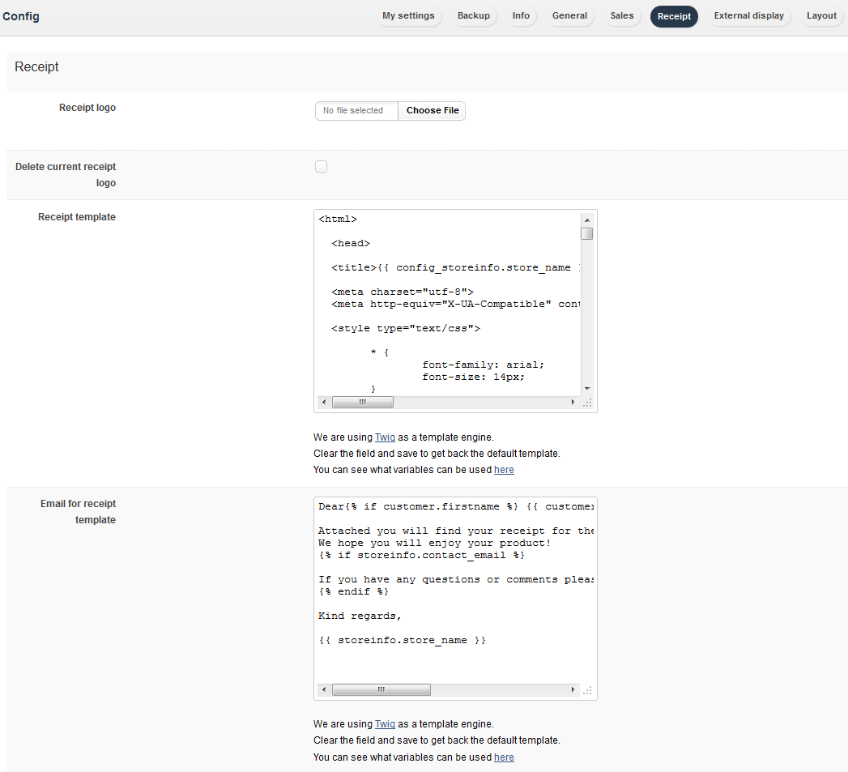This screenshot has height=772, width=848.
Task: Switch to the Layout tab
Action: pyautogui.click(x=821, y=16)
